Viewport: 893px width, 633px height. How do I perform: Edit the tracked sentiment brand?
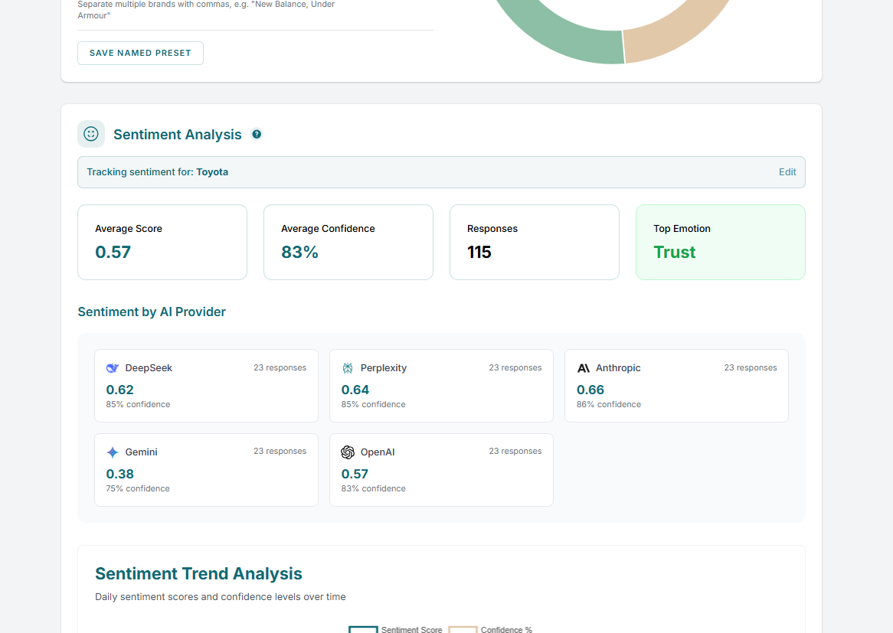pos(787,172)
